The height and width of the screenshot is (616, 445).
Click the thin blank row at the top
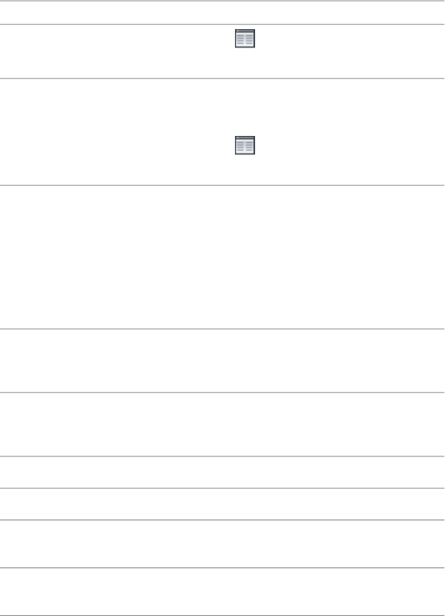pyautogui.click(x=222, y=12)
